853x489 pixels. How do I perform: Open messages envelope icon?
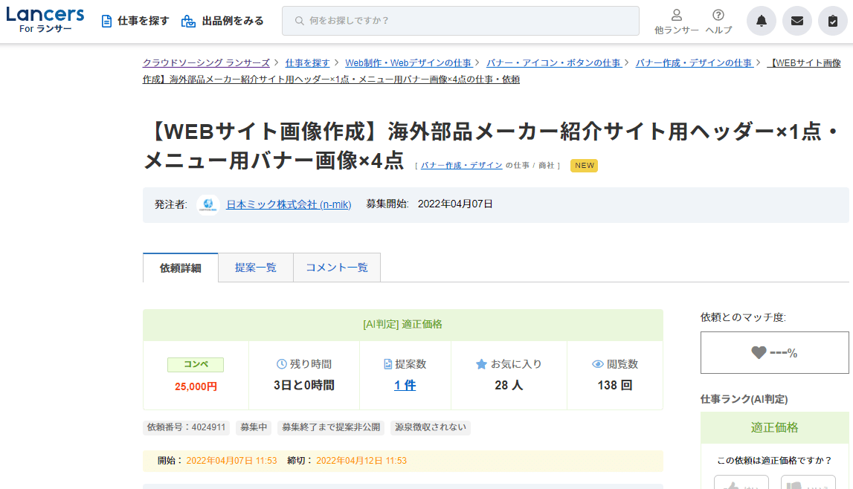click(x=796, y=21)
